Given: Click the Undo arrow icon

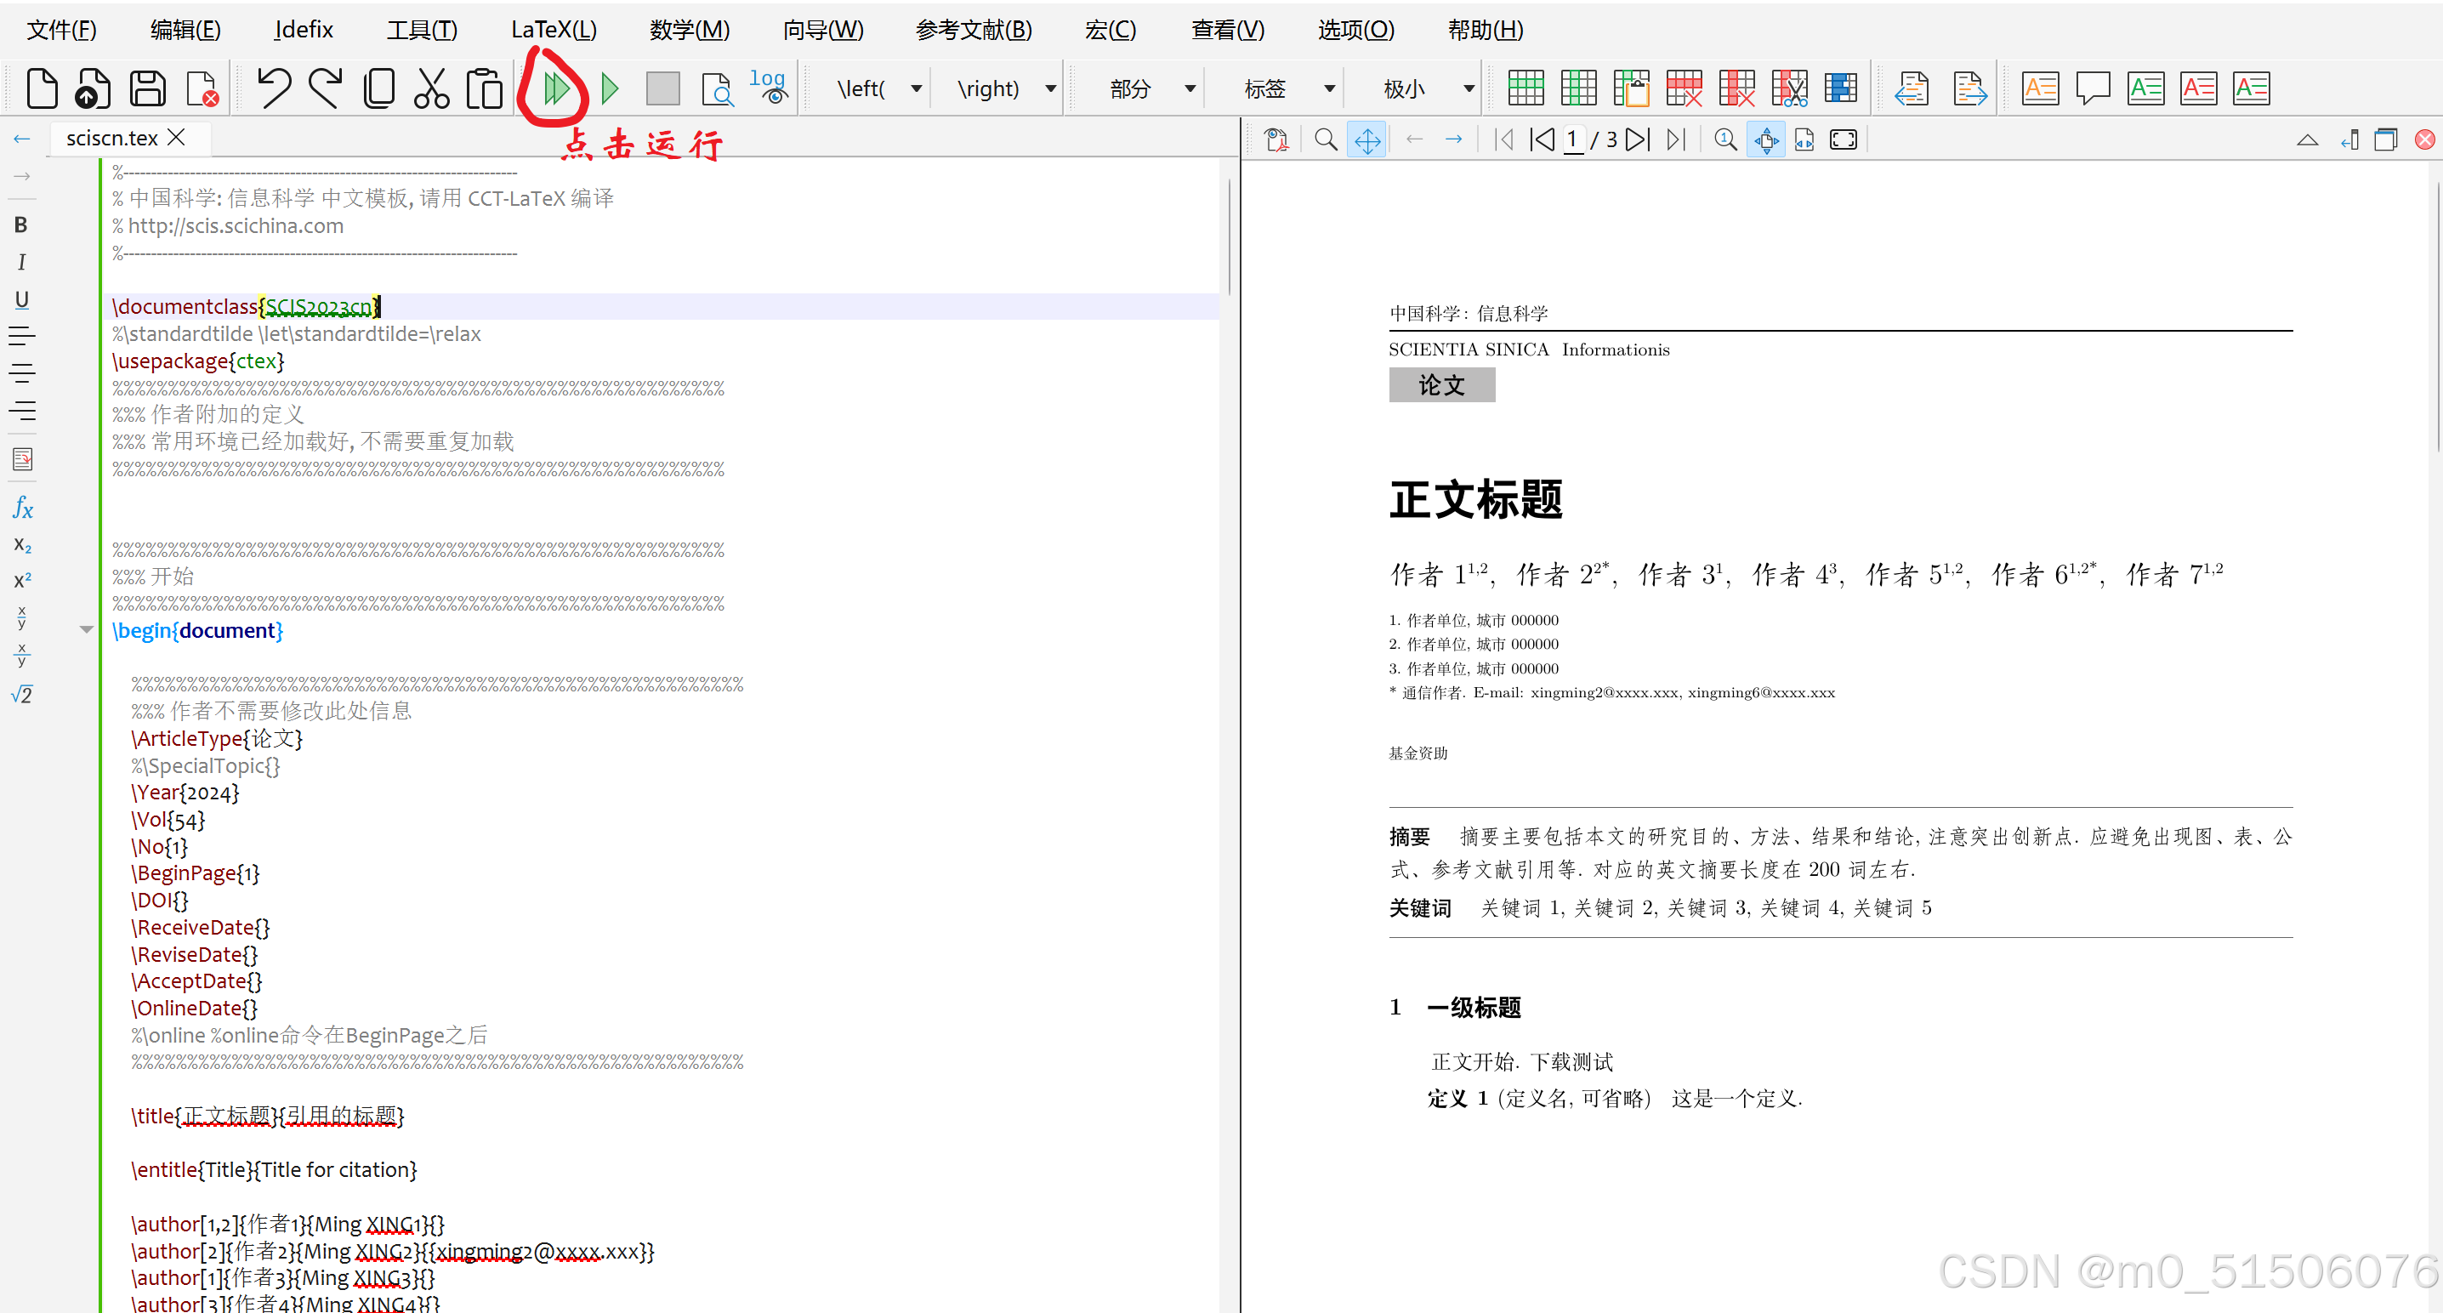Looking at the screenshot, I should tap(274, 89).
